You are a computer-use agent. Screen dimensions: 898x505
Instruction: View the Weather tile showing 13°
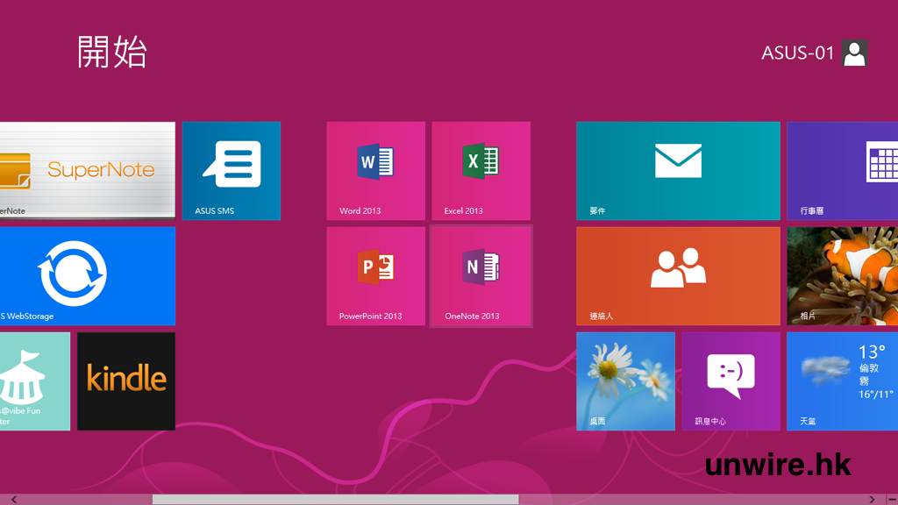[x=843, y=381]
